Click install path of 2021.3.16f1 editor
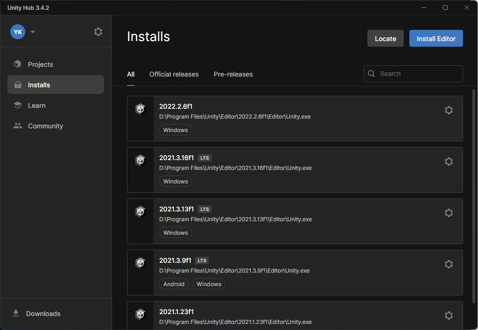 (x=235, y=168)
